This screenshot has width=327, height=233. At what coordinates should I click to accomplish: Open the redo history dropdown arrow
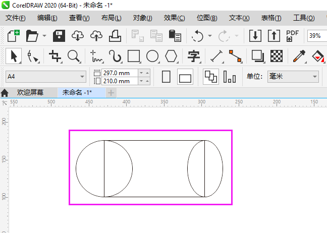[x=237, y=36]
